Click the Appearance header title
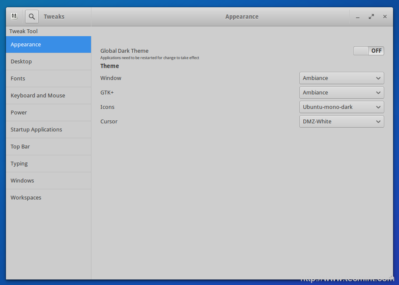Viewport: 399px width, 285px height. (x=242, y=17)
